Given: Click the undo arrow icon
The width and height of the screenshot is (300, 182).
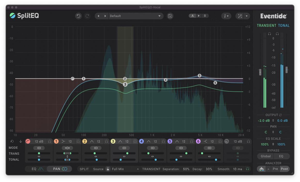Looking at the screenshot, I should (x=78, y=16).
